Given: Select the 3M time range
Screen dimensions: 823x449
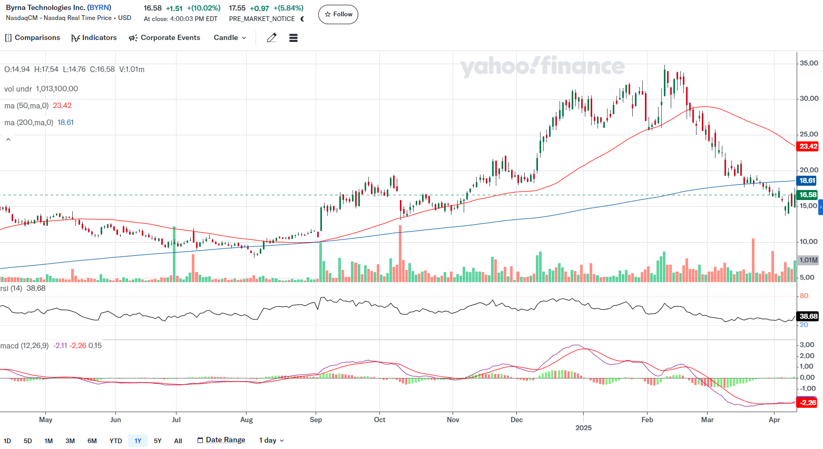Looking at the screenshot, I should click(x=70, y=441).
